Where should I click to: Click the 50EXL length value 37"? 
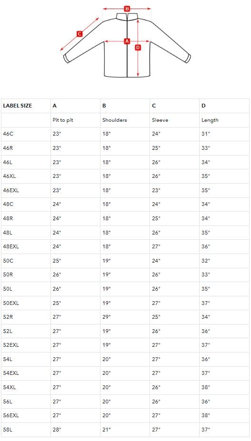point(206,303)
